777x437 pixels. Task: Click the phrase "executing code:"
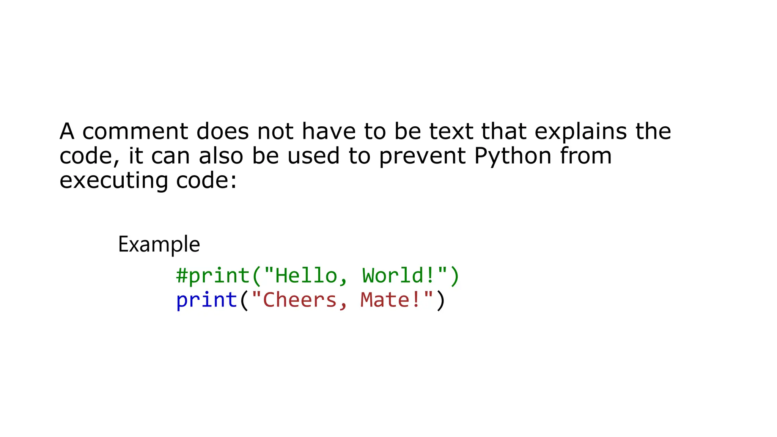pyautogui.click(x=148, y=180)
